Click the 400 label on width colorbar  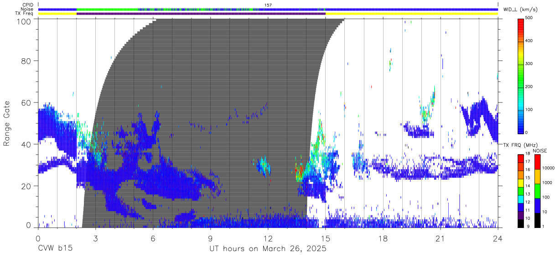[529, 40]
